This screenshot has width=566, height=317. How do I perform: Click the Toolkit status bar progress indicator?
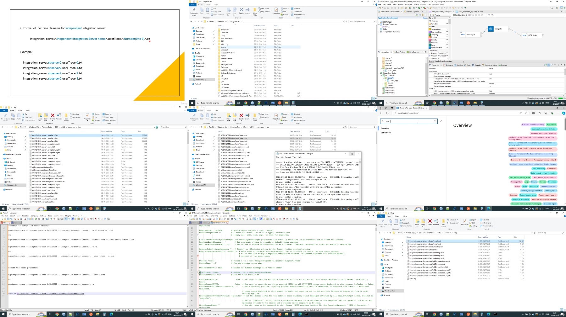(560, 98)
